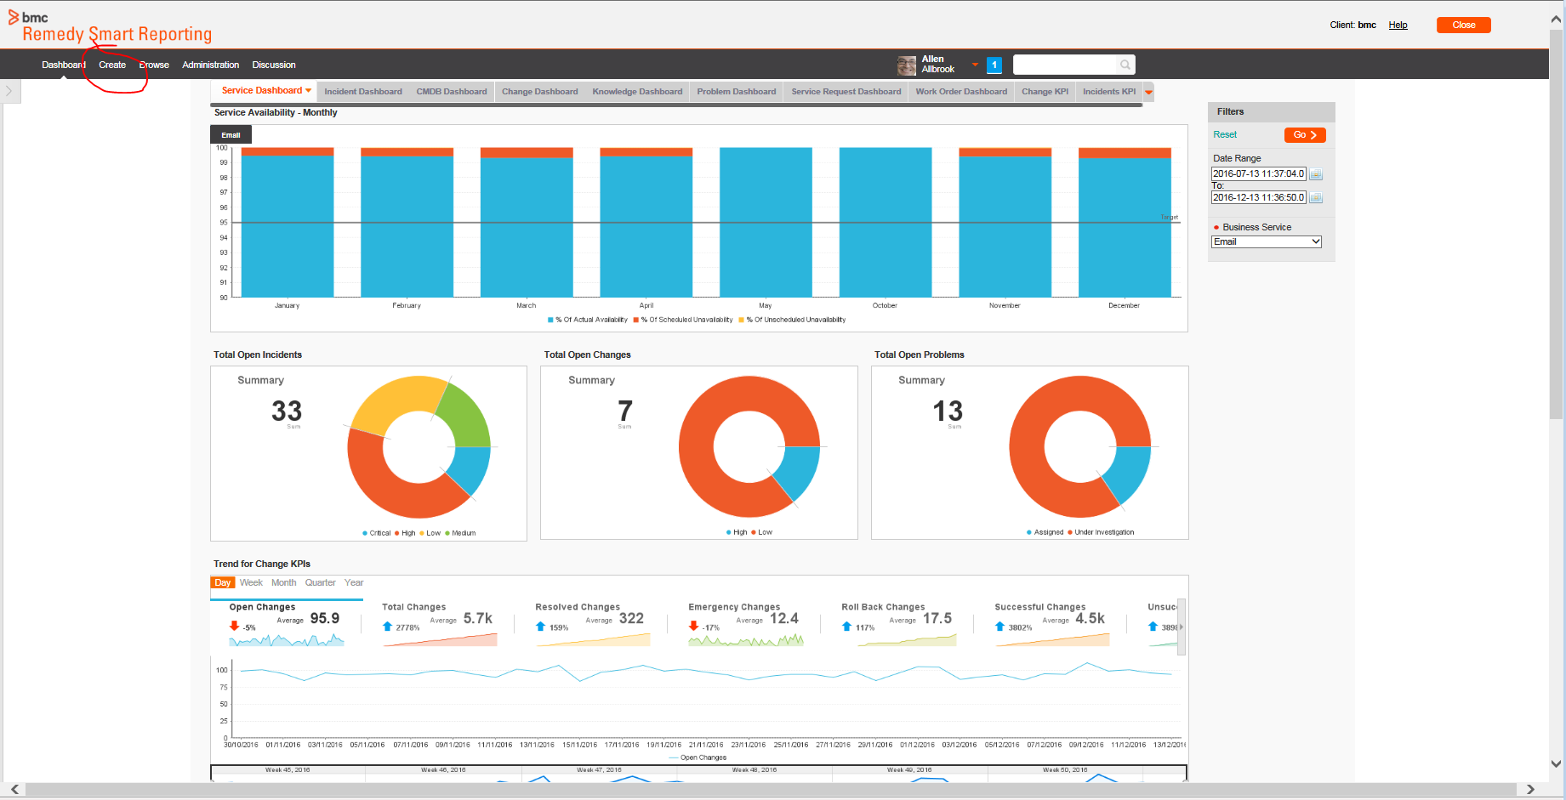Switch to the Incident Dashboard tab
Screen dimensions: 1566x800
[363, 92]
